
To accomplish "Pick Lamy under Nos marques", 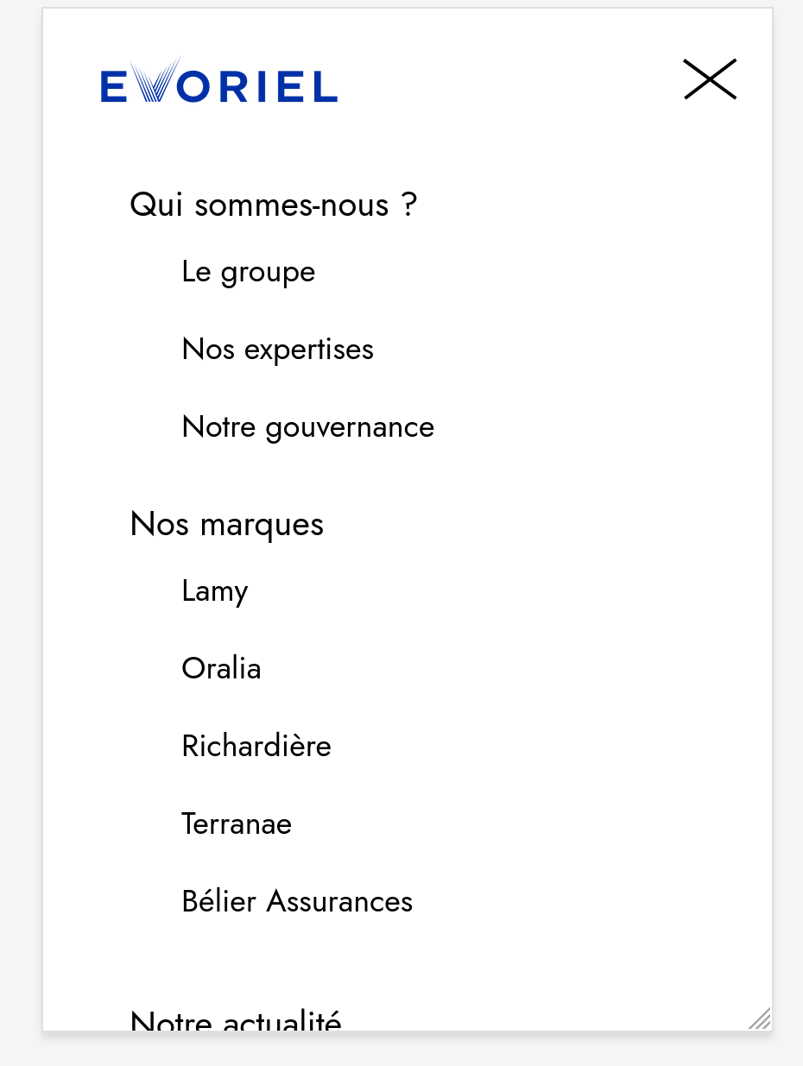I will coord(214,591).
